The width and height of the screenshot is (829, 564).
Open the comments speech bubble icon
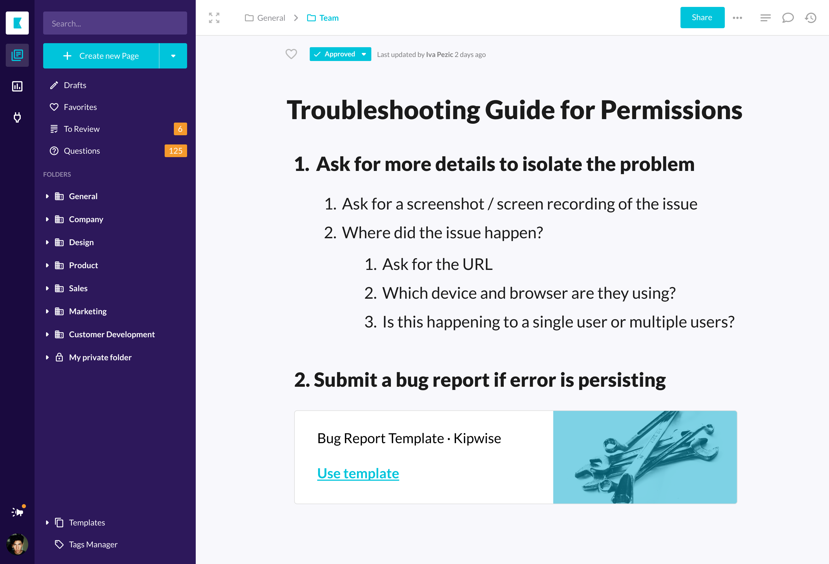tap(788, 18)
